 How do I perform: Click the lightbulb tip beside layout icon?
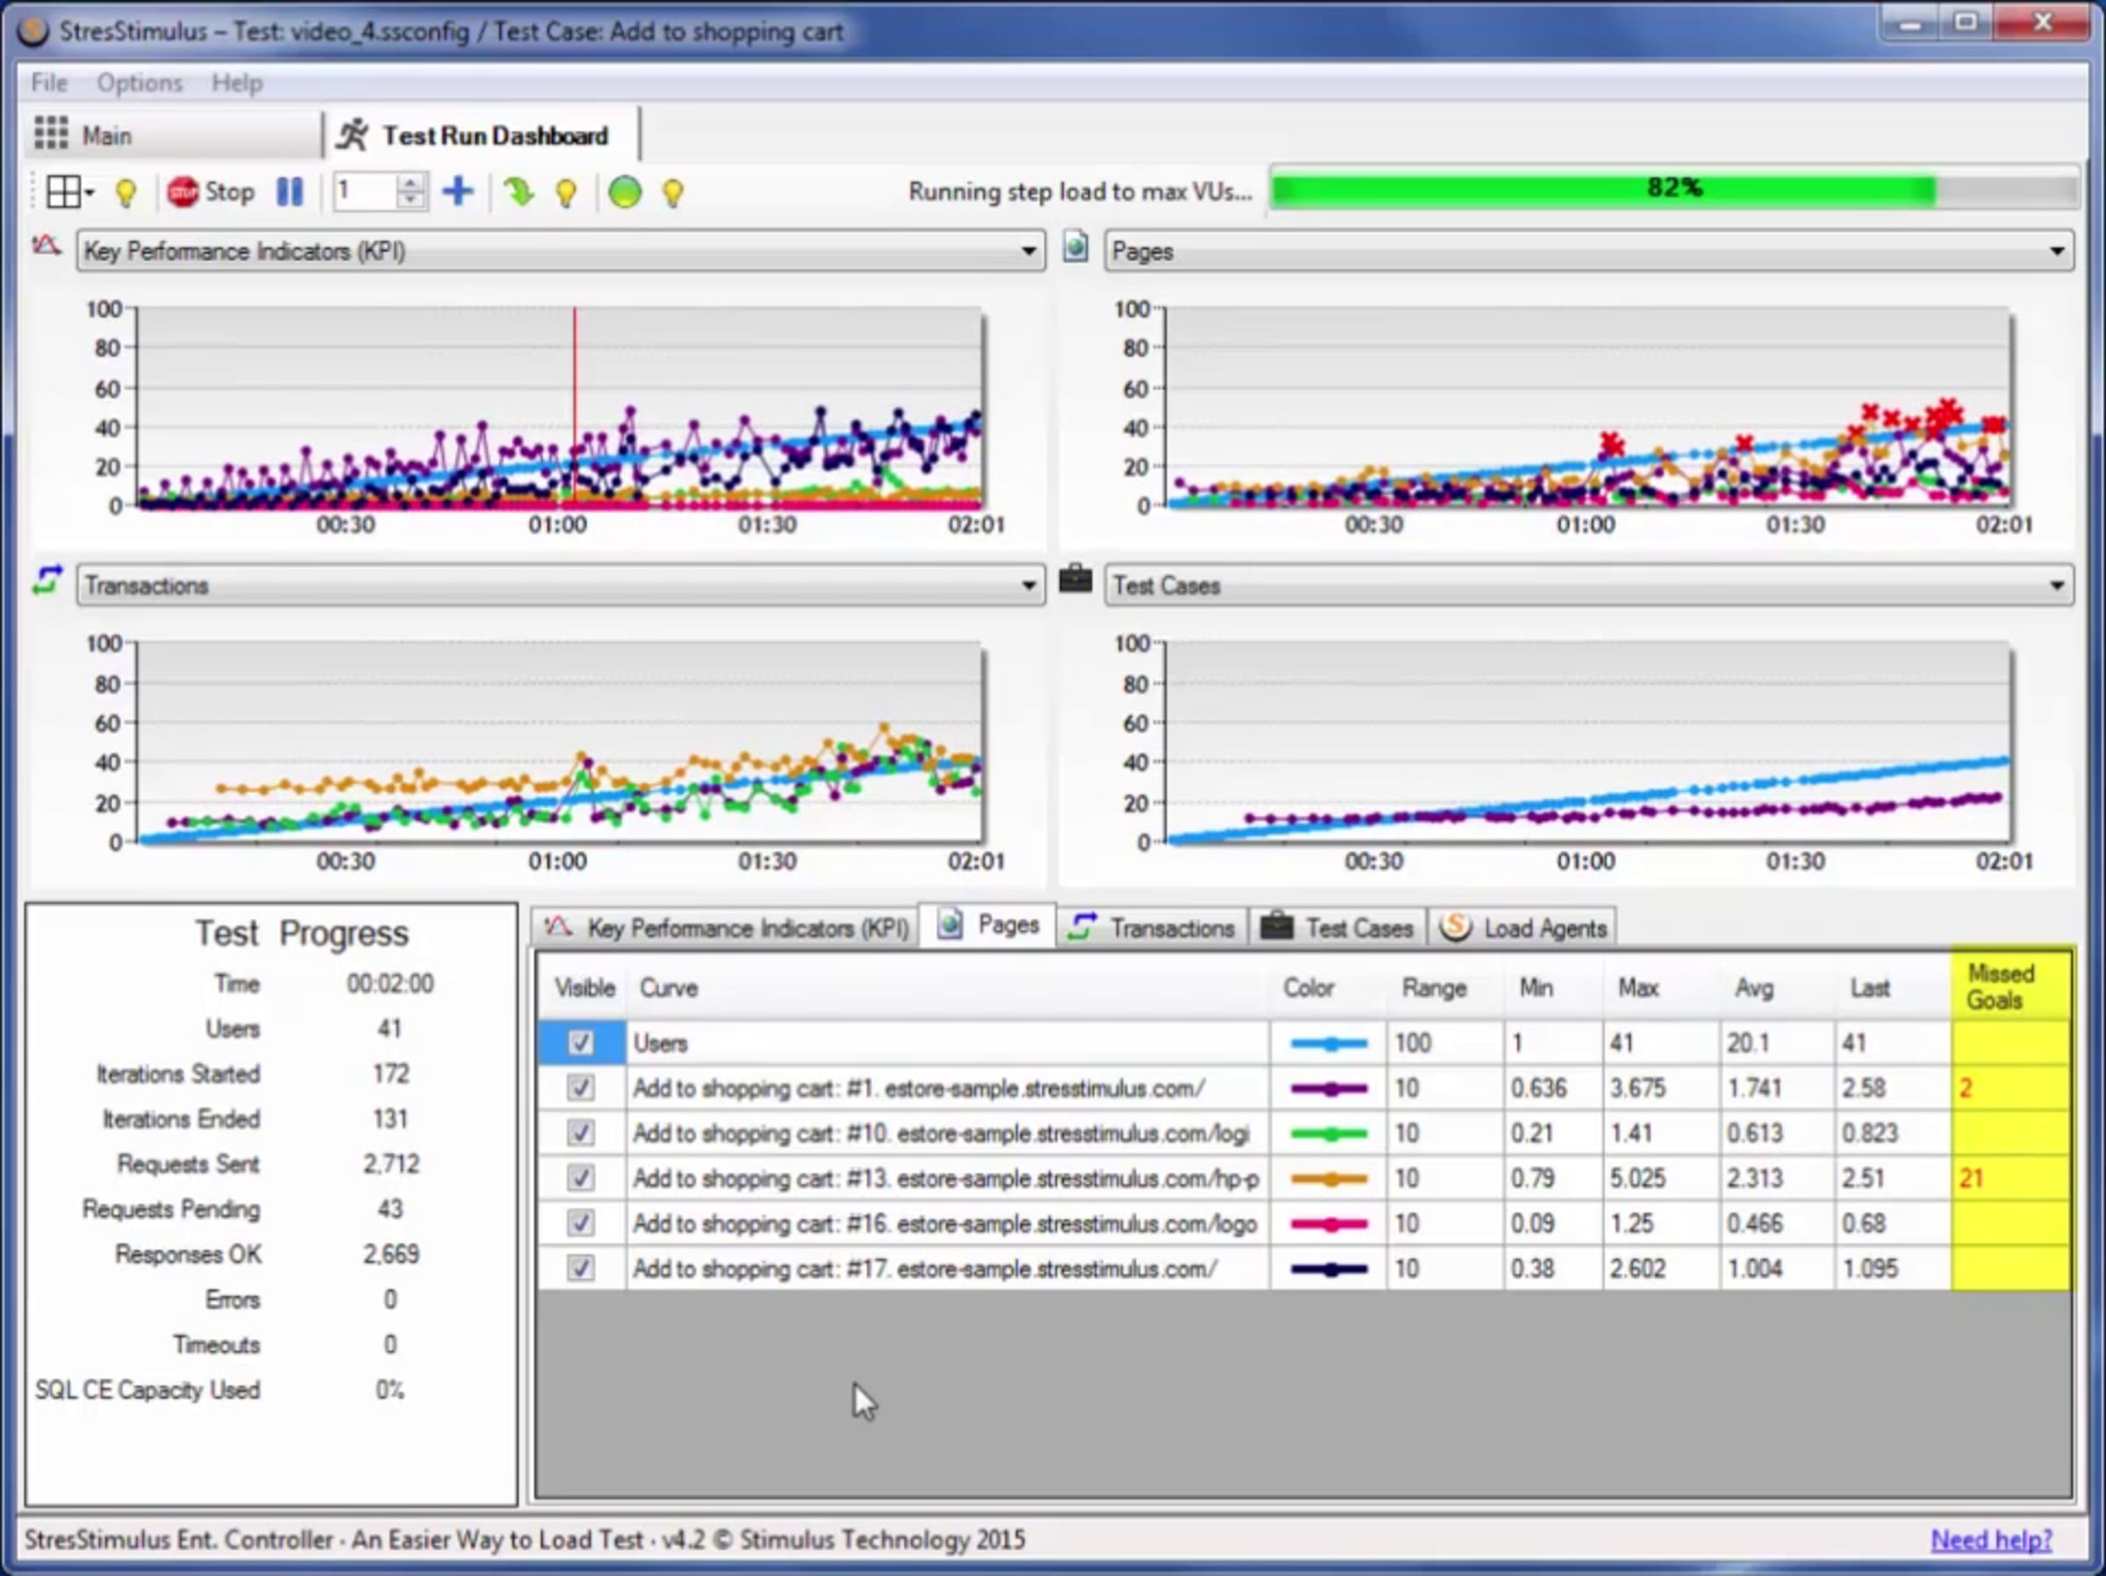(125, 193)
